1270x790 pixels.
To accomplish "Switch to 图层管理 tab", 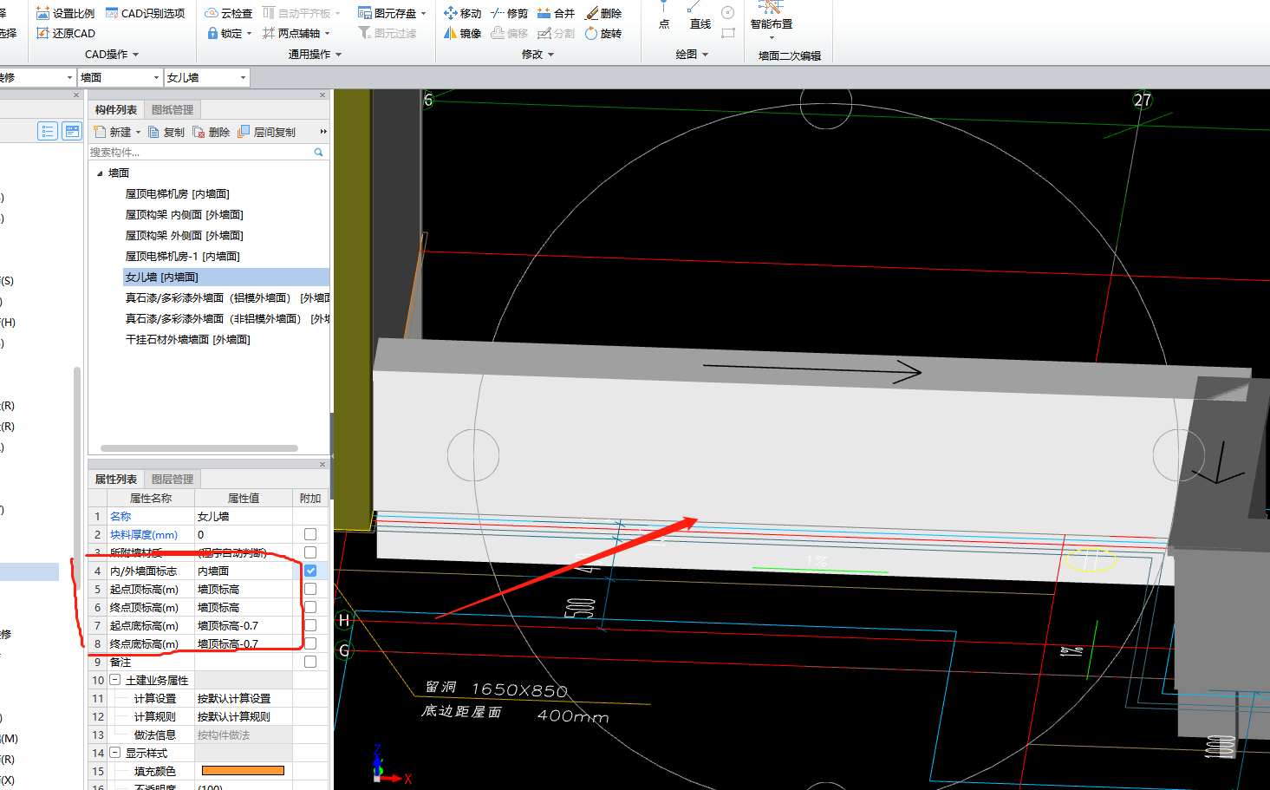I will (x=173, y=479).
